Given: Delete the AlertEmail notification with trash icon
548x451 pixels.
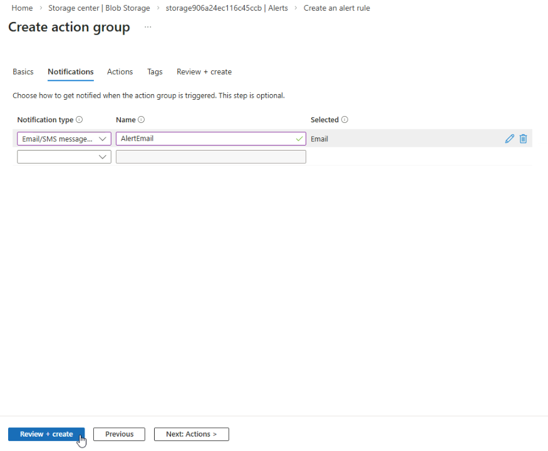Looking at the screenshot, I should (x=523, y=139).
